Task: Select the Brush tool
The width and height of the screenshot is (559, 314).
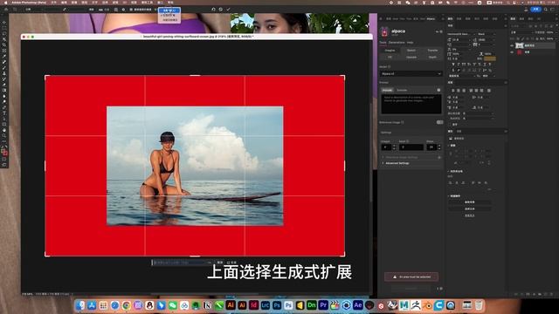Action: pos(4,68)
